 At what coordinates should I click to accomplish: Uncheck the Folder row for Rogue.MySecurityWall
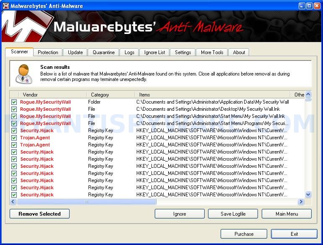click(x=14, y=102)
